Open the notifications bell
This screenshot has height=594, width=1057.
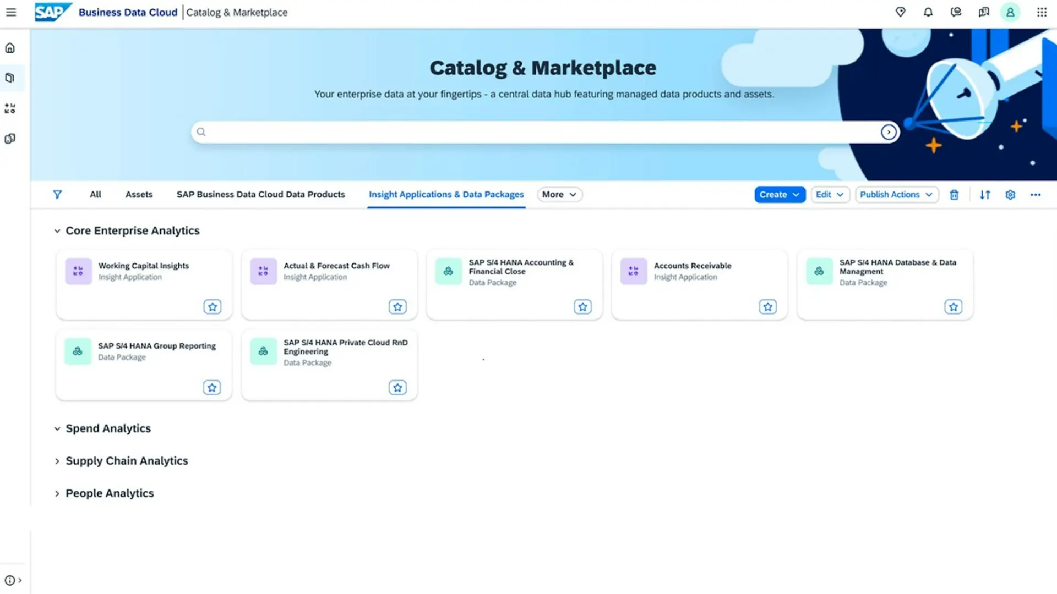[x=928, y=12]
